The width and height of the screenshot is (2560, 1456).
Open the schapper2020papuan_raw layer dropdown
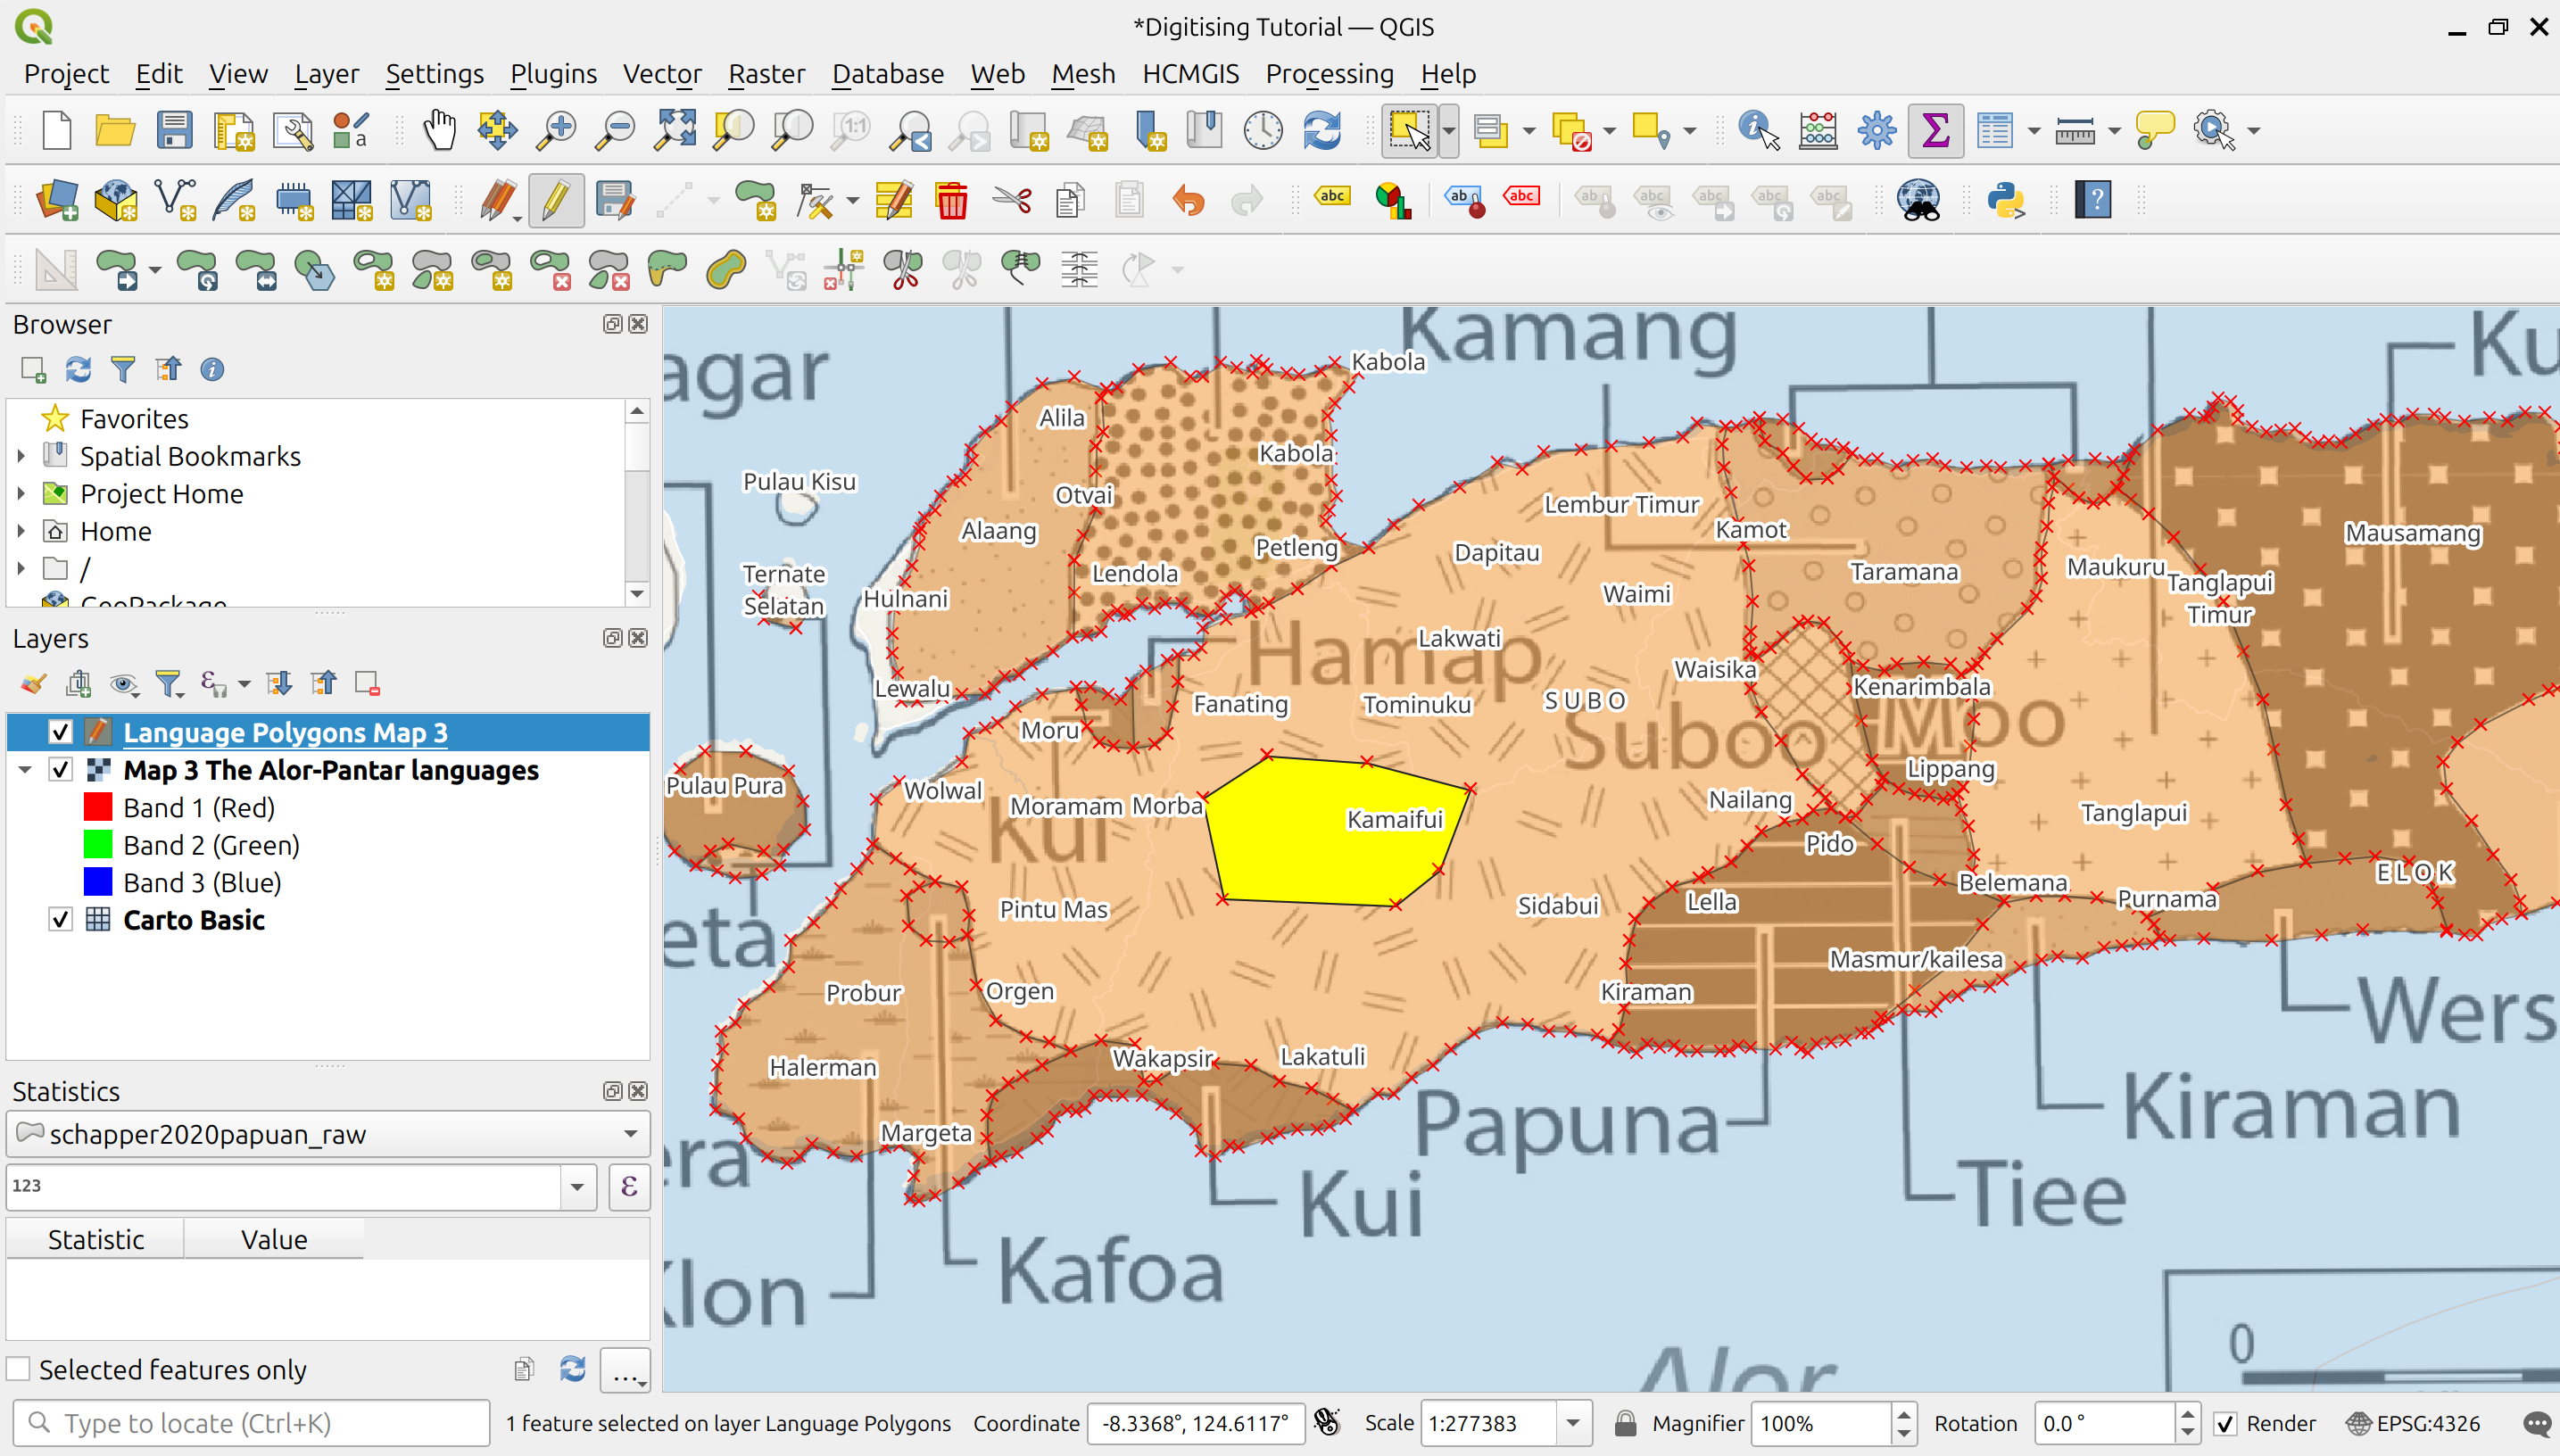click(630, 1134)
